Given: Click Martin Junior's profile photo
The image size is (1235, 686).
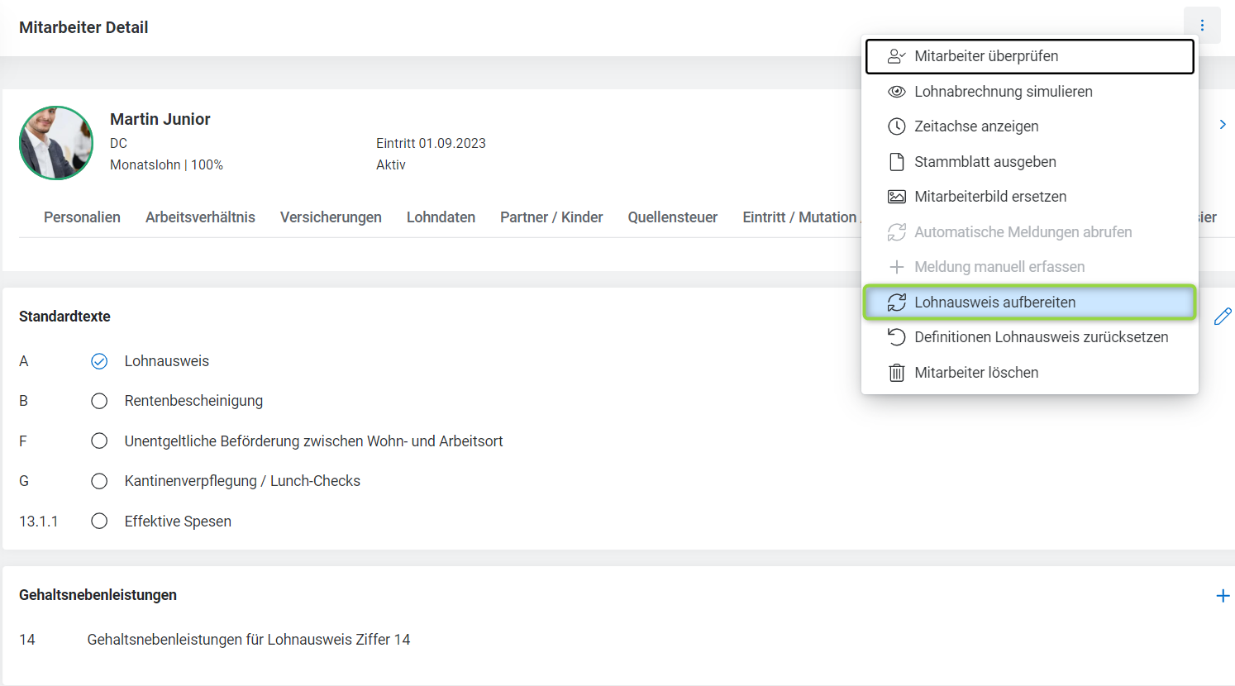Looking at the screenshot, I should coord(56,143).
